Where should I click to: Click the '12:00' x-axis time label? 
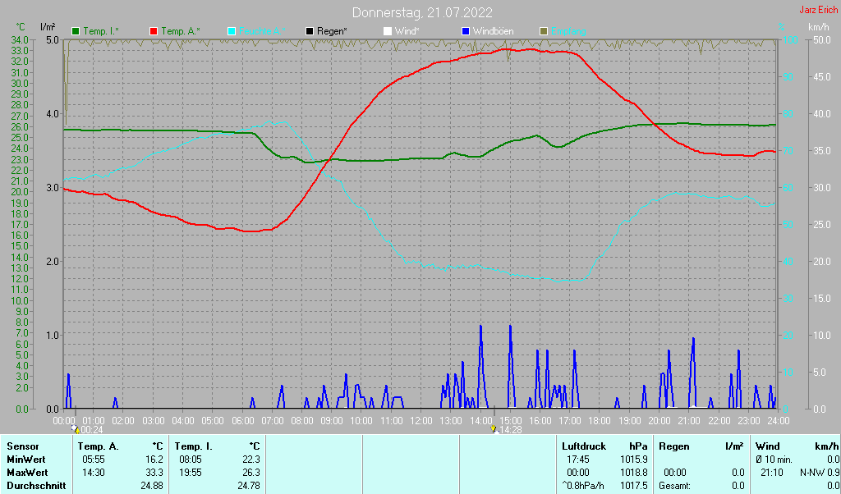click(x=420, y=421)
